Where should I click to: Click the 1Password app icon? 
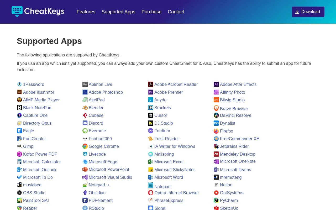click(x=19, y=84)
